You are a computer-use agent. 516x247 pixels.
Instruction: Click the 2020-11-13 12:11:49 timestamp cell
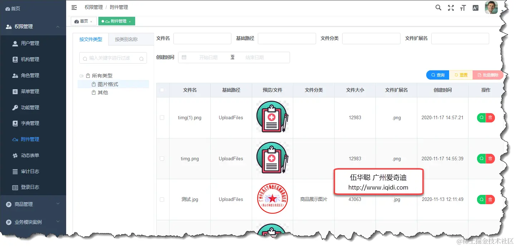[x=442, y=200]
